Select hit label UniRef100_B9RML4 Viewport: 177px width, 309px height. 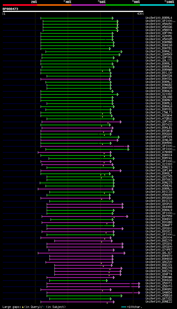(159, 18)
